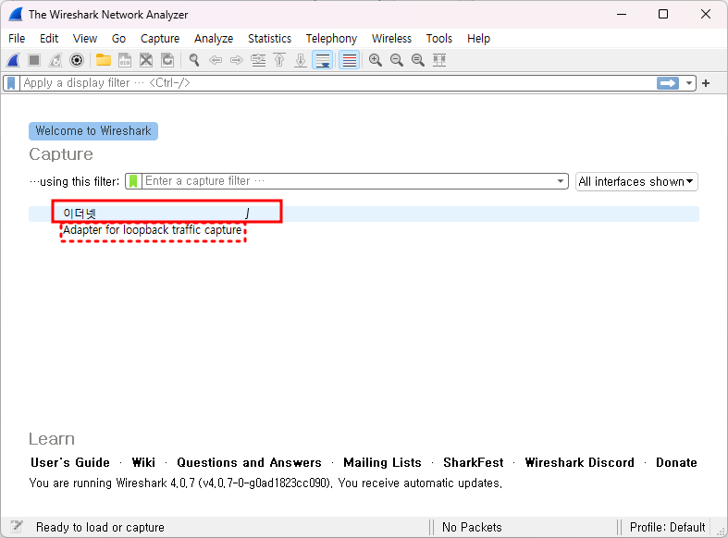This screenshot has width=728, height=538.
Task: Reset text to normal size icon
Action: [418, 60]
